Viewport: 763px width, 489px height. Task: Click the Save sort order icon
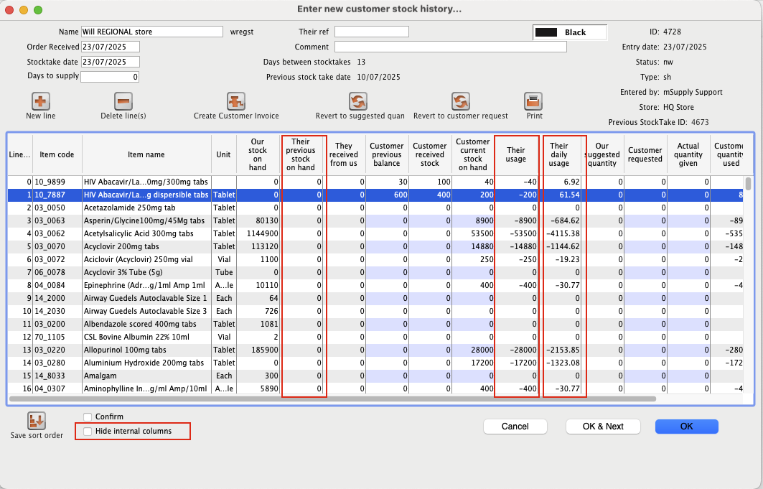(37, 422)
